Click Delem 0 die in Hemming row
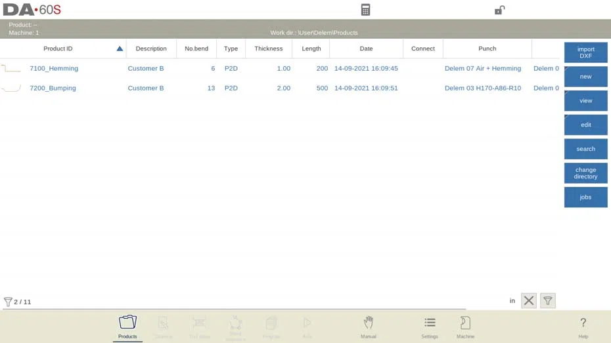Viewport: 611px width, 343px height. 546,68
